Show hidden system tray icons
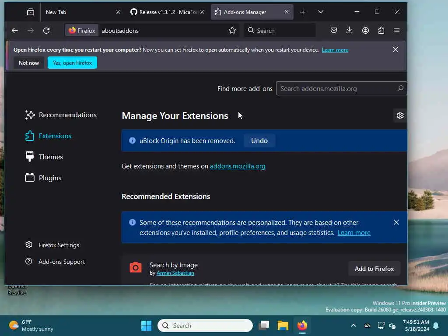 click(353, 325)
